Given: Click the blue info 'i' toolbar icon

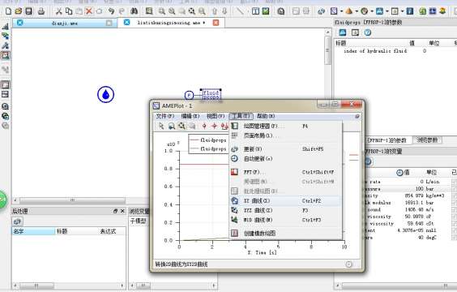Looking at the screenshot, I should pos(410,11).
